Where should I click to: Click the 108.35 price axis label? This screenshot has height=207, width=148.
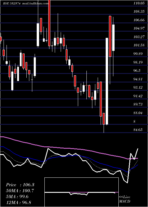pyautogui.click(x=139, y=12)
